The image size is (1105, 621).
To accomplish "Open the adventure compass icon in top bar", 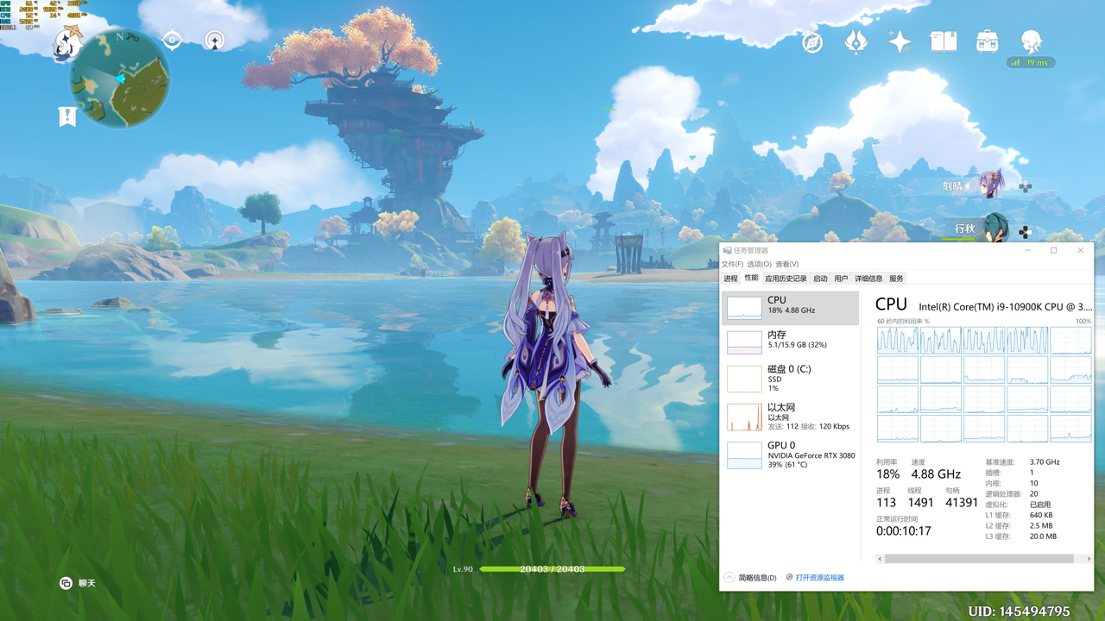I will coord(812,41).
